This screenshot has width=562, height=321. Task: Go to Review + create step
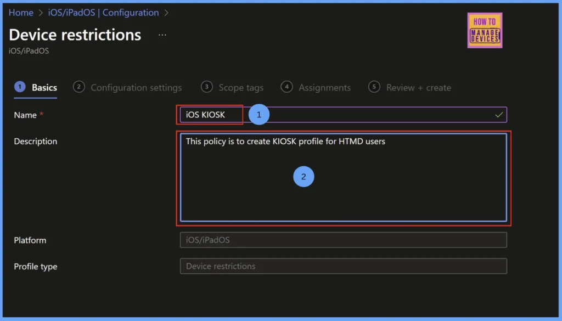[x=409, y=87]
